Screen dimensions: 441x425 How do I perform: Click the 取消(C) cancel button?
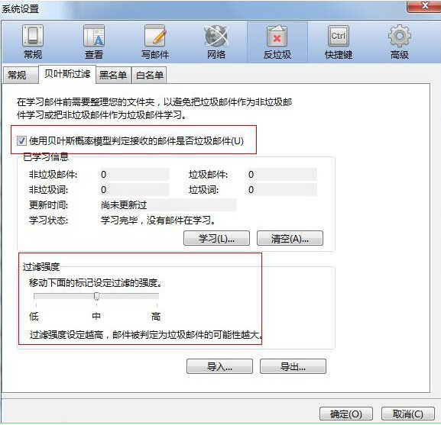coord(408,414)
